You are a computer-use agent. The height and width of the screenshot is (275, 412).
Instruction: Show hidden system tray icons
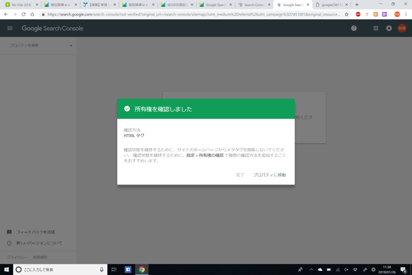pyautogui.click(x=311, y=269)
